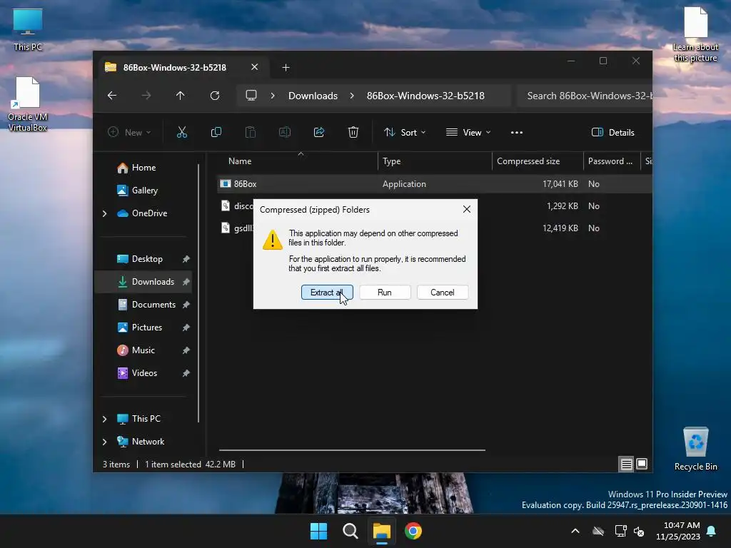Click the Rename icon in toolbar
This screenshot has width=731, height=548.
tap(284, 132)
